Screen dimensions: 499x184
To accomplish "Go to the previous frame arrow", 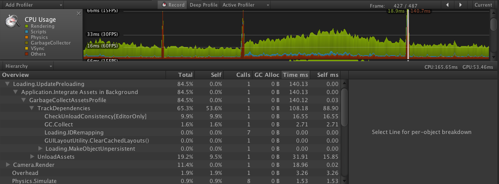I will (447, 5).
